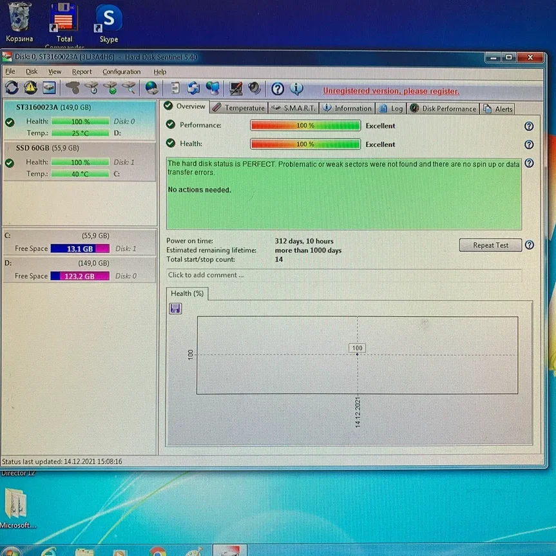Viewport: 556px width, 556px height.
Task: Switch to the Information tab
Action: (347, 108)
